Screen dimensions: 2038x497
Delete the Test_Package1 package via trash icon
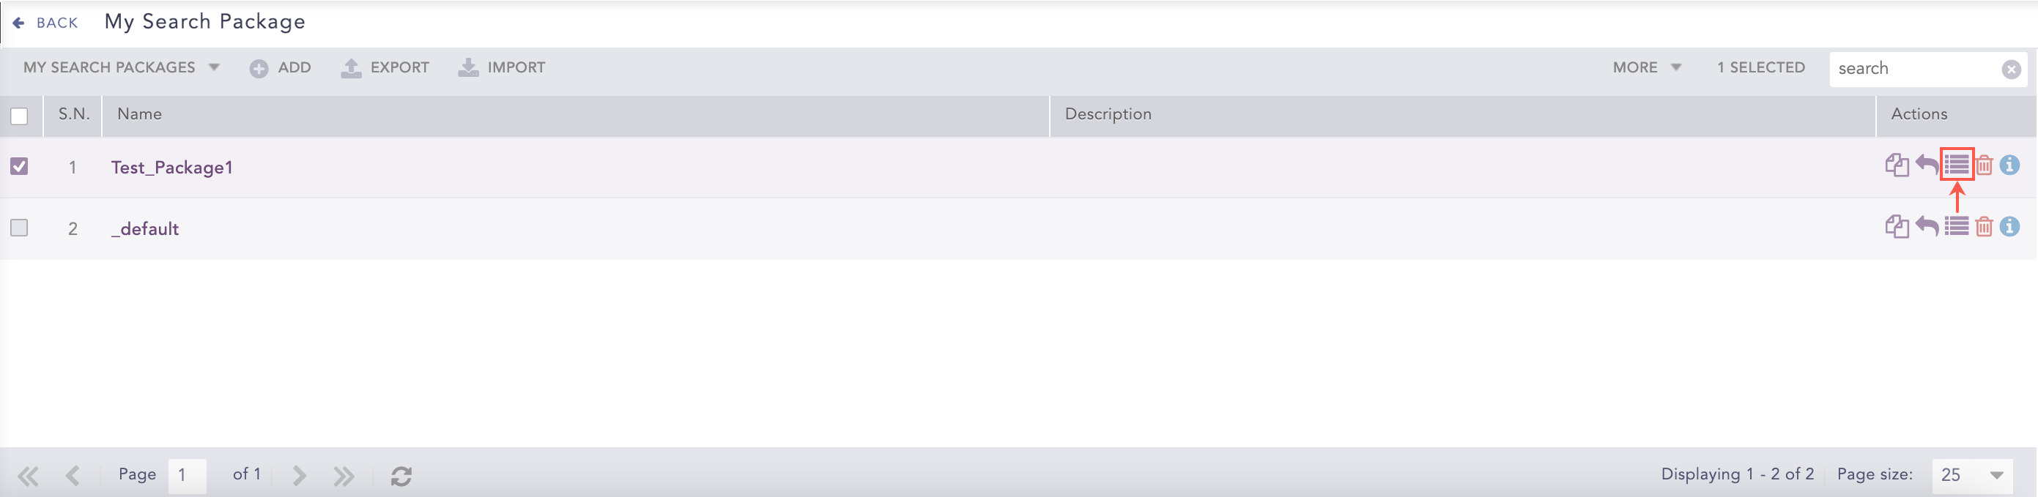pos(1983,165)
